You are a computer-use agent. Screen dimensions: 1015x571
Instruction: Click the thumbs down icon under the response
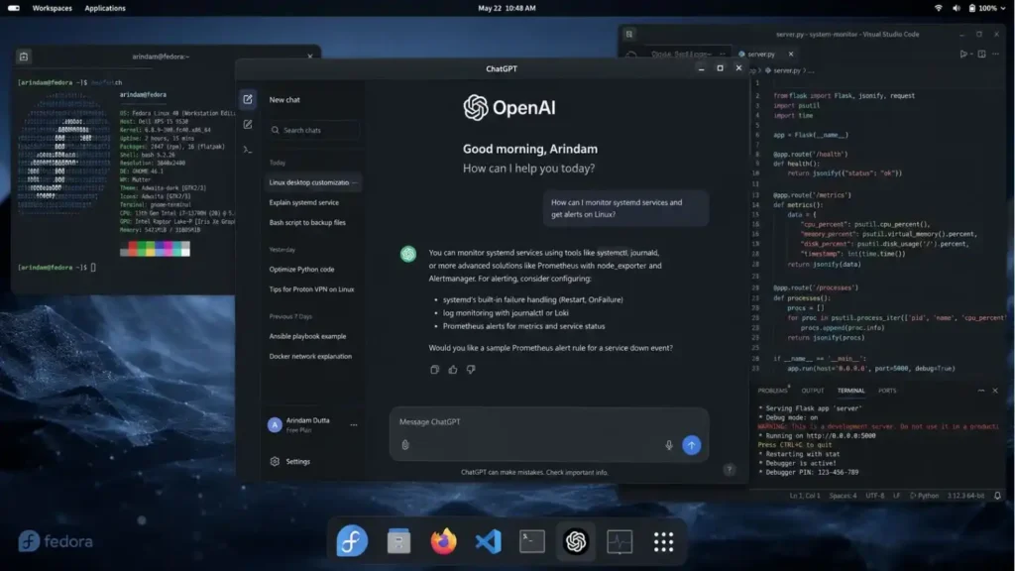(471, 370)
